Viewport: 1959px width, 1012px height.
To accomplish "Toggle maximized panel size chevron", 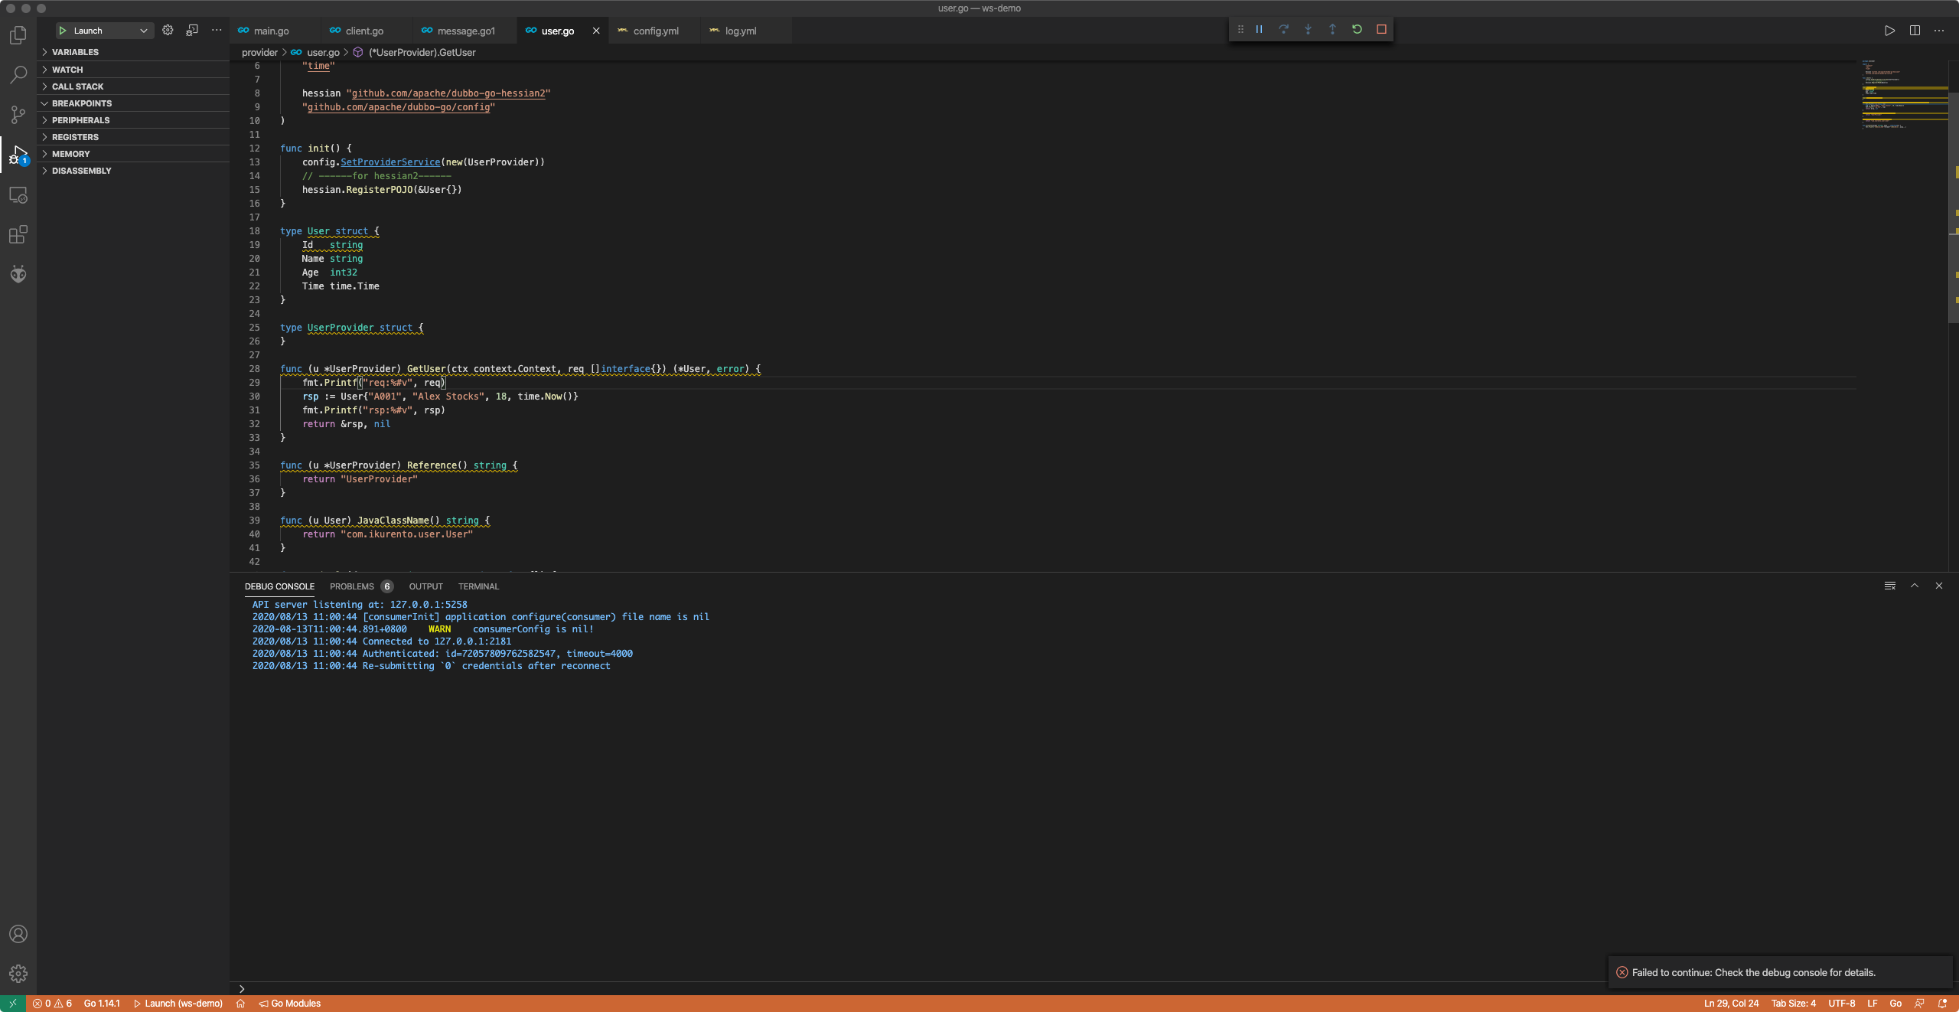I will pyautogui.click(x=1915, y=586).
